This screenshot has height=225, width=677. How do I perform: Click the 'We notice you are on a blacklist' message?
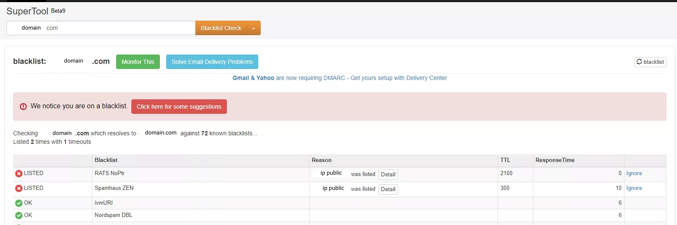coord(79,106)
